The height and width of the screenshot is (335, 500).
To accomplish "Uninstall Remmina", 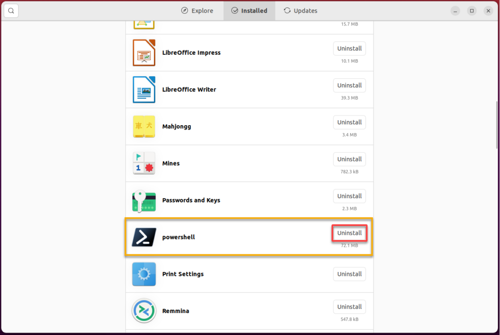I will point(349,307).
